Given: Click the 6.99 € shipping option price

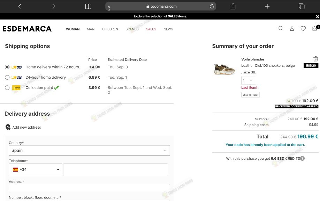Looking at the screenshot, I should tap(94, 77).
